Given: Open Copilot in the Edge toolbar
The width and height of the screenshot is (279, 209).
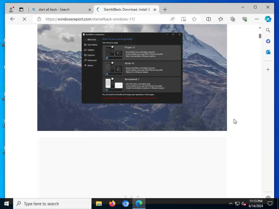Looking at the screenshot, I should coord(268,19).
